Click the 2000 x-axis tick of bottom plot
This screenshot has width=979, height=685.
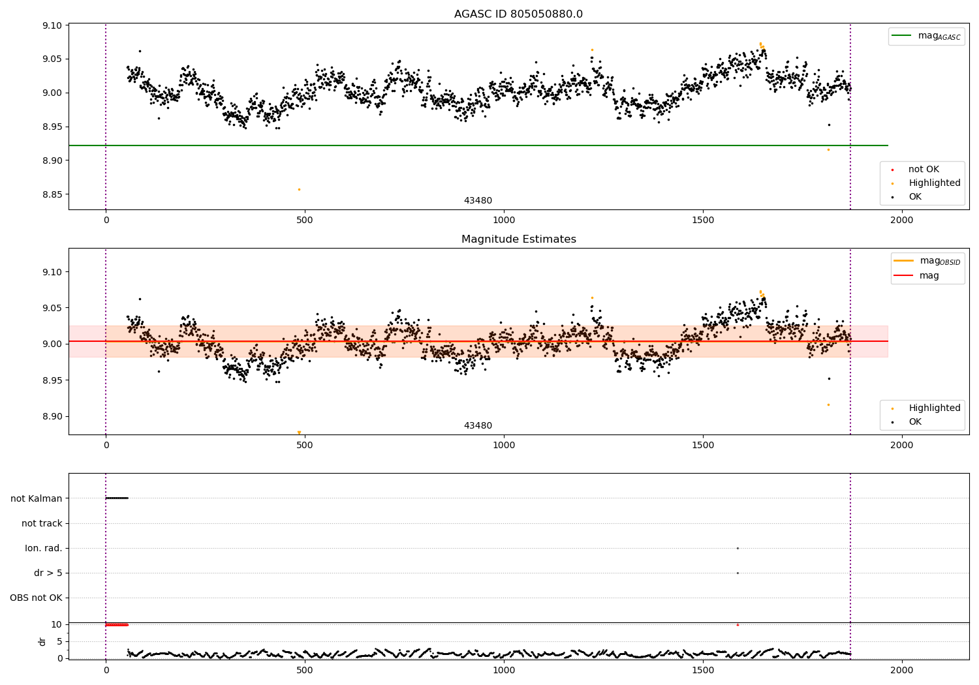902,670
